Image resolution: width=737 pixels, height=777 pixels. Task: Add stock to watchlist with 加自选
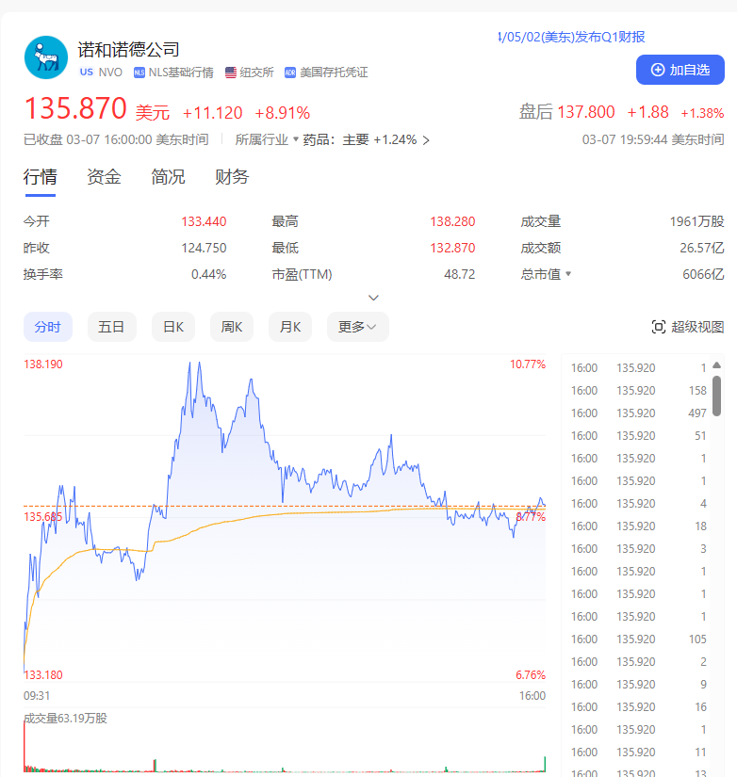coord(680,70)
